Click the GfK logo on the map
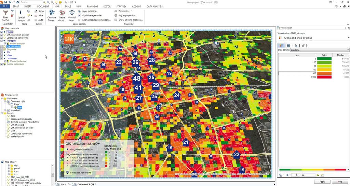 [x=69, y=39]
